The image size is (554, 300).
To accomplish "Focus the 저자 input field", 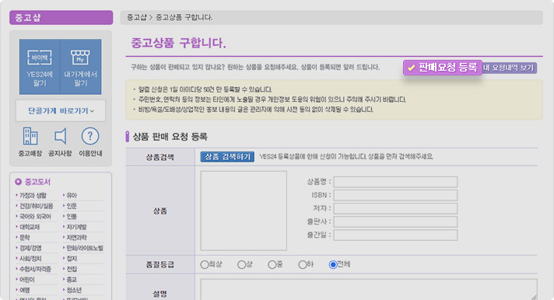I will click(395, 208).
